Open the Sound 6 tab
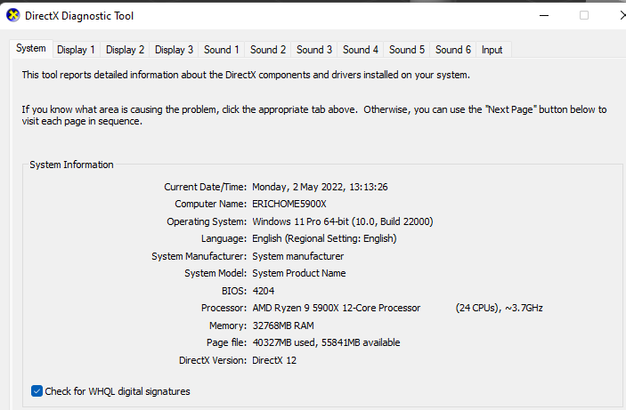This screenshot has width=626, height=410. click(453, 50)
